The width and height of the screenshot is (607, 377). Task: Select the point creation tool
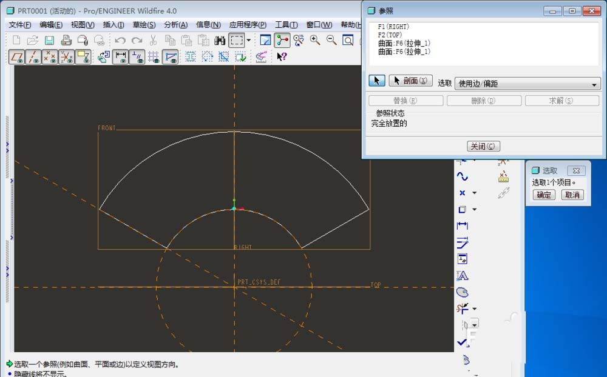(x=462, y=193)
